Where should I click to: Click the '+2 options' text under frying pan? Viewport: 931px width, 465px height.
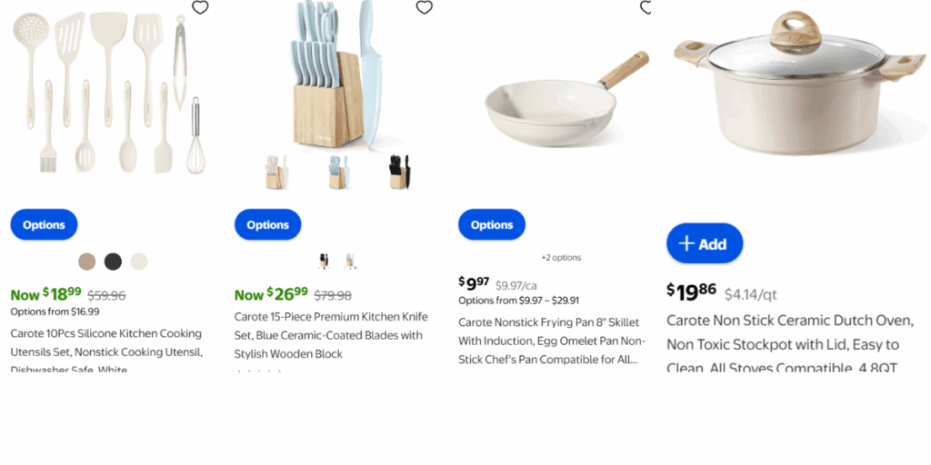pyautogui.click(x=561, y=258)
